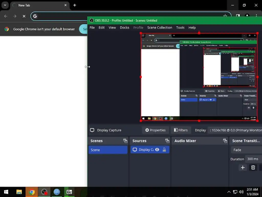The image size is (262, 197).
Task: Stop loading page in Chrome
Action: click(24, 16)
